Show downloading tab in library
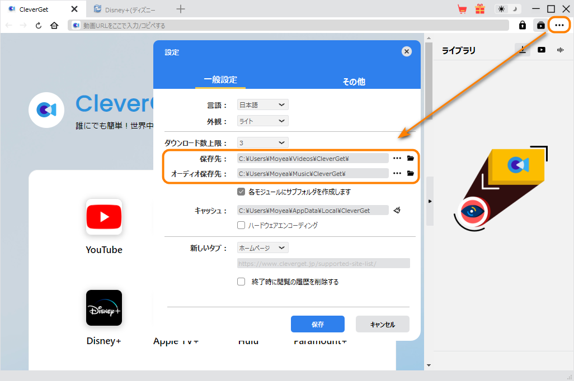 coord(523,50)
